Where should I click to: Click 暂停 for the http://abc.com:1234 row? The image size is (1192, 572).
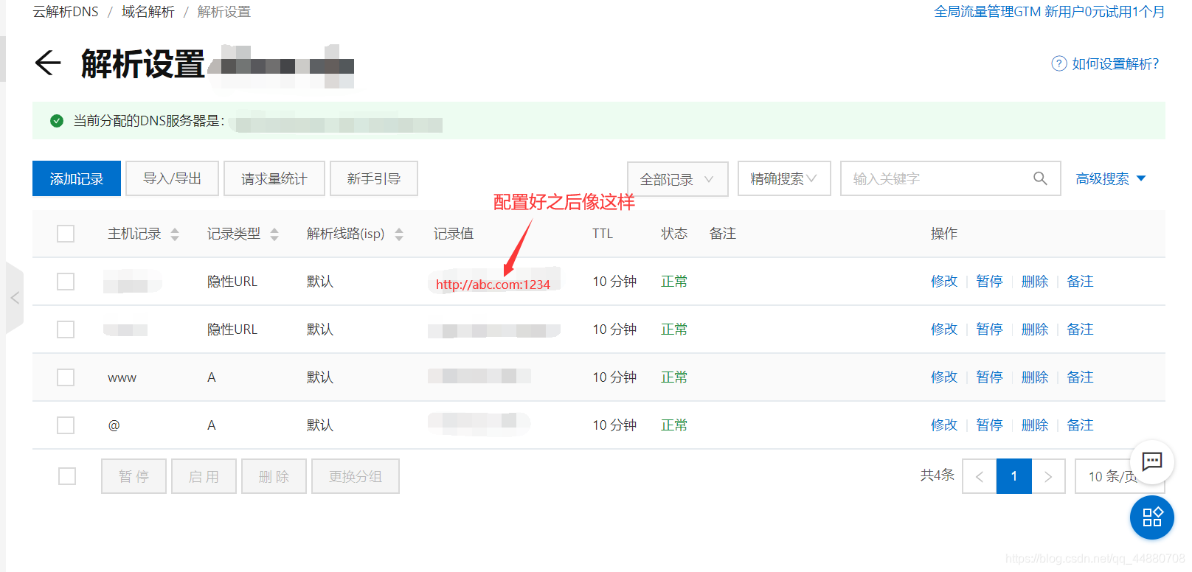989,282
